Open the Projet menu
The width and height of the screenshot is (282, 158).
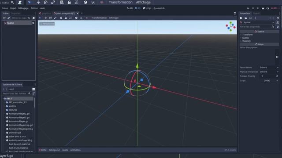tap(13, 8)
